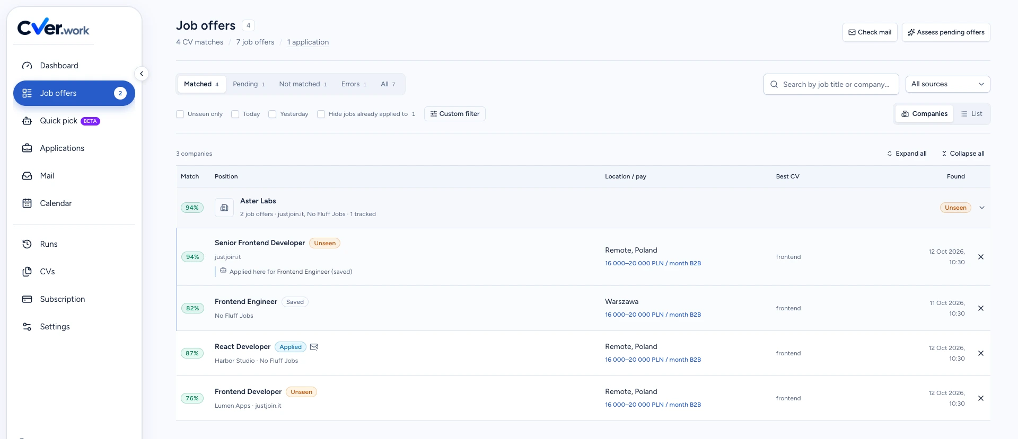Screen dimensions: 1018x439
Task: Click the Check mail button
Action: coord(870,32)
